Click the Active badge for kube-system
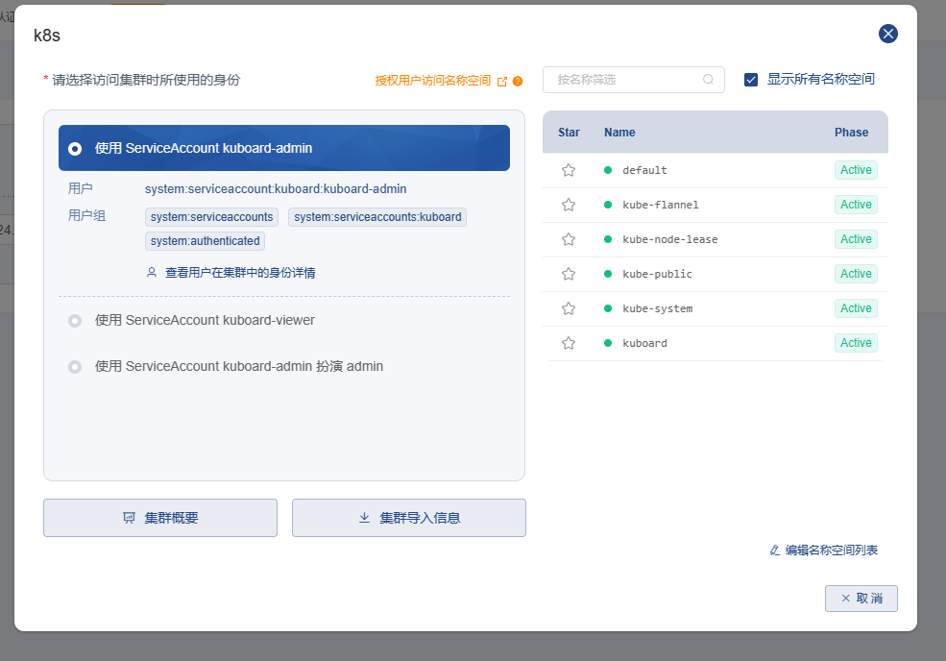This screenshot has width=946, height=661. click(x=856, y=308)
